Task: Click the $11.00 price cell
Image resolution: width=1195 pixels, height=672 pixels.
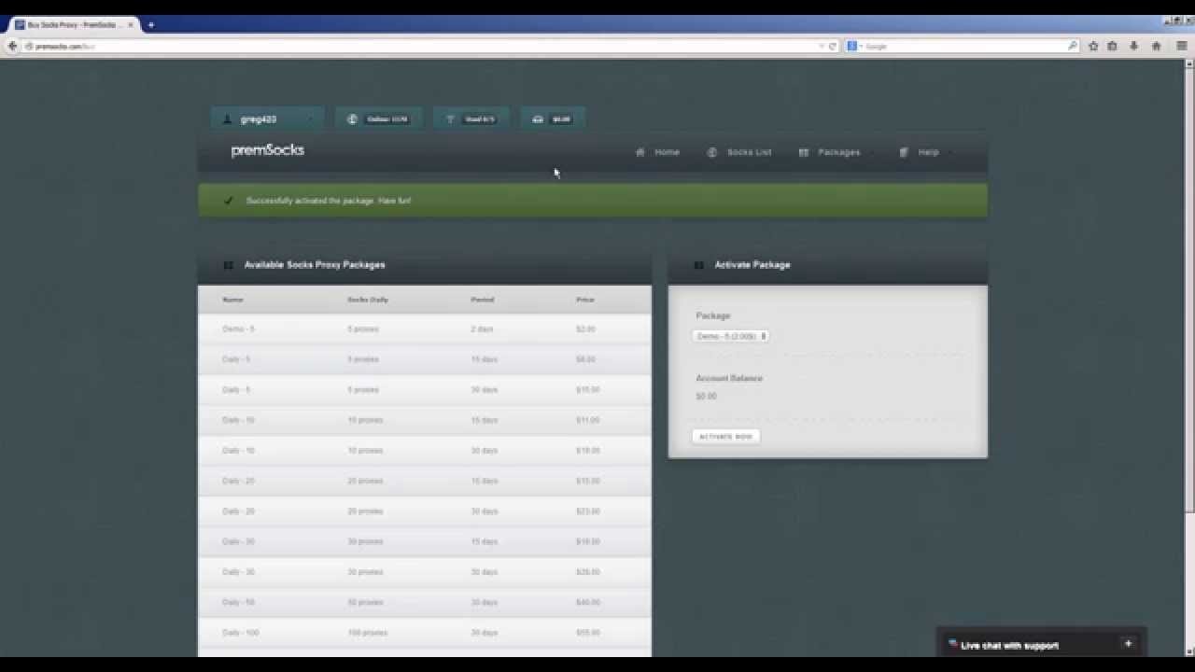Action: (587, 420)
